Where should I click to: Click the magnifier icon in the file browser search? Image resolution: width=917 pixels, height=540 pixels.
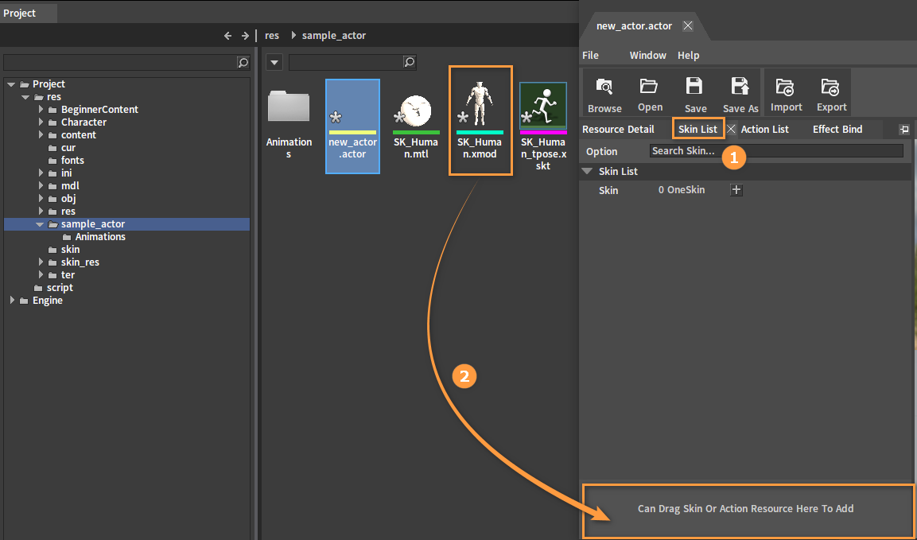(x=410, y=61)
